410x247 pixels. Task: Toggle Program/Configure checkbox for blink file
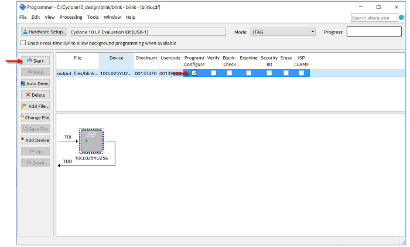[x=194, y=73]
